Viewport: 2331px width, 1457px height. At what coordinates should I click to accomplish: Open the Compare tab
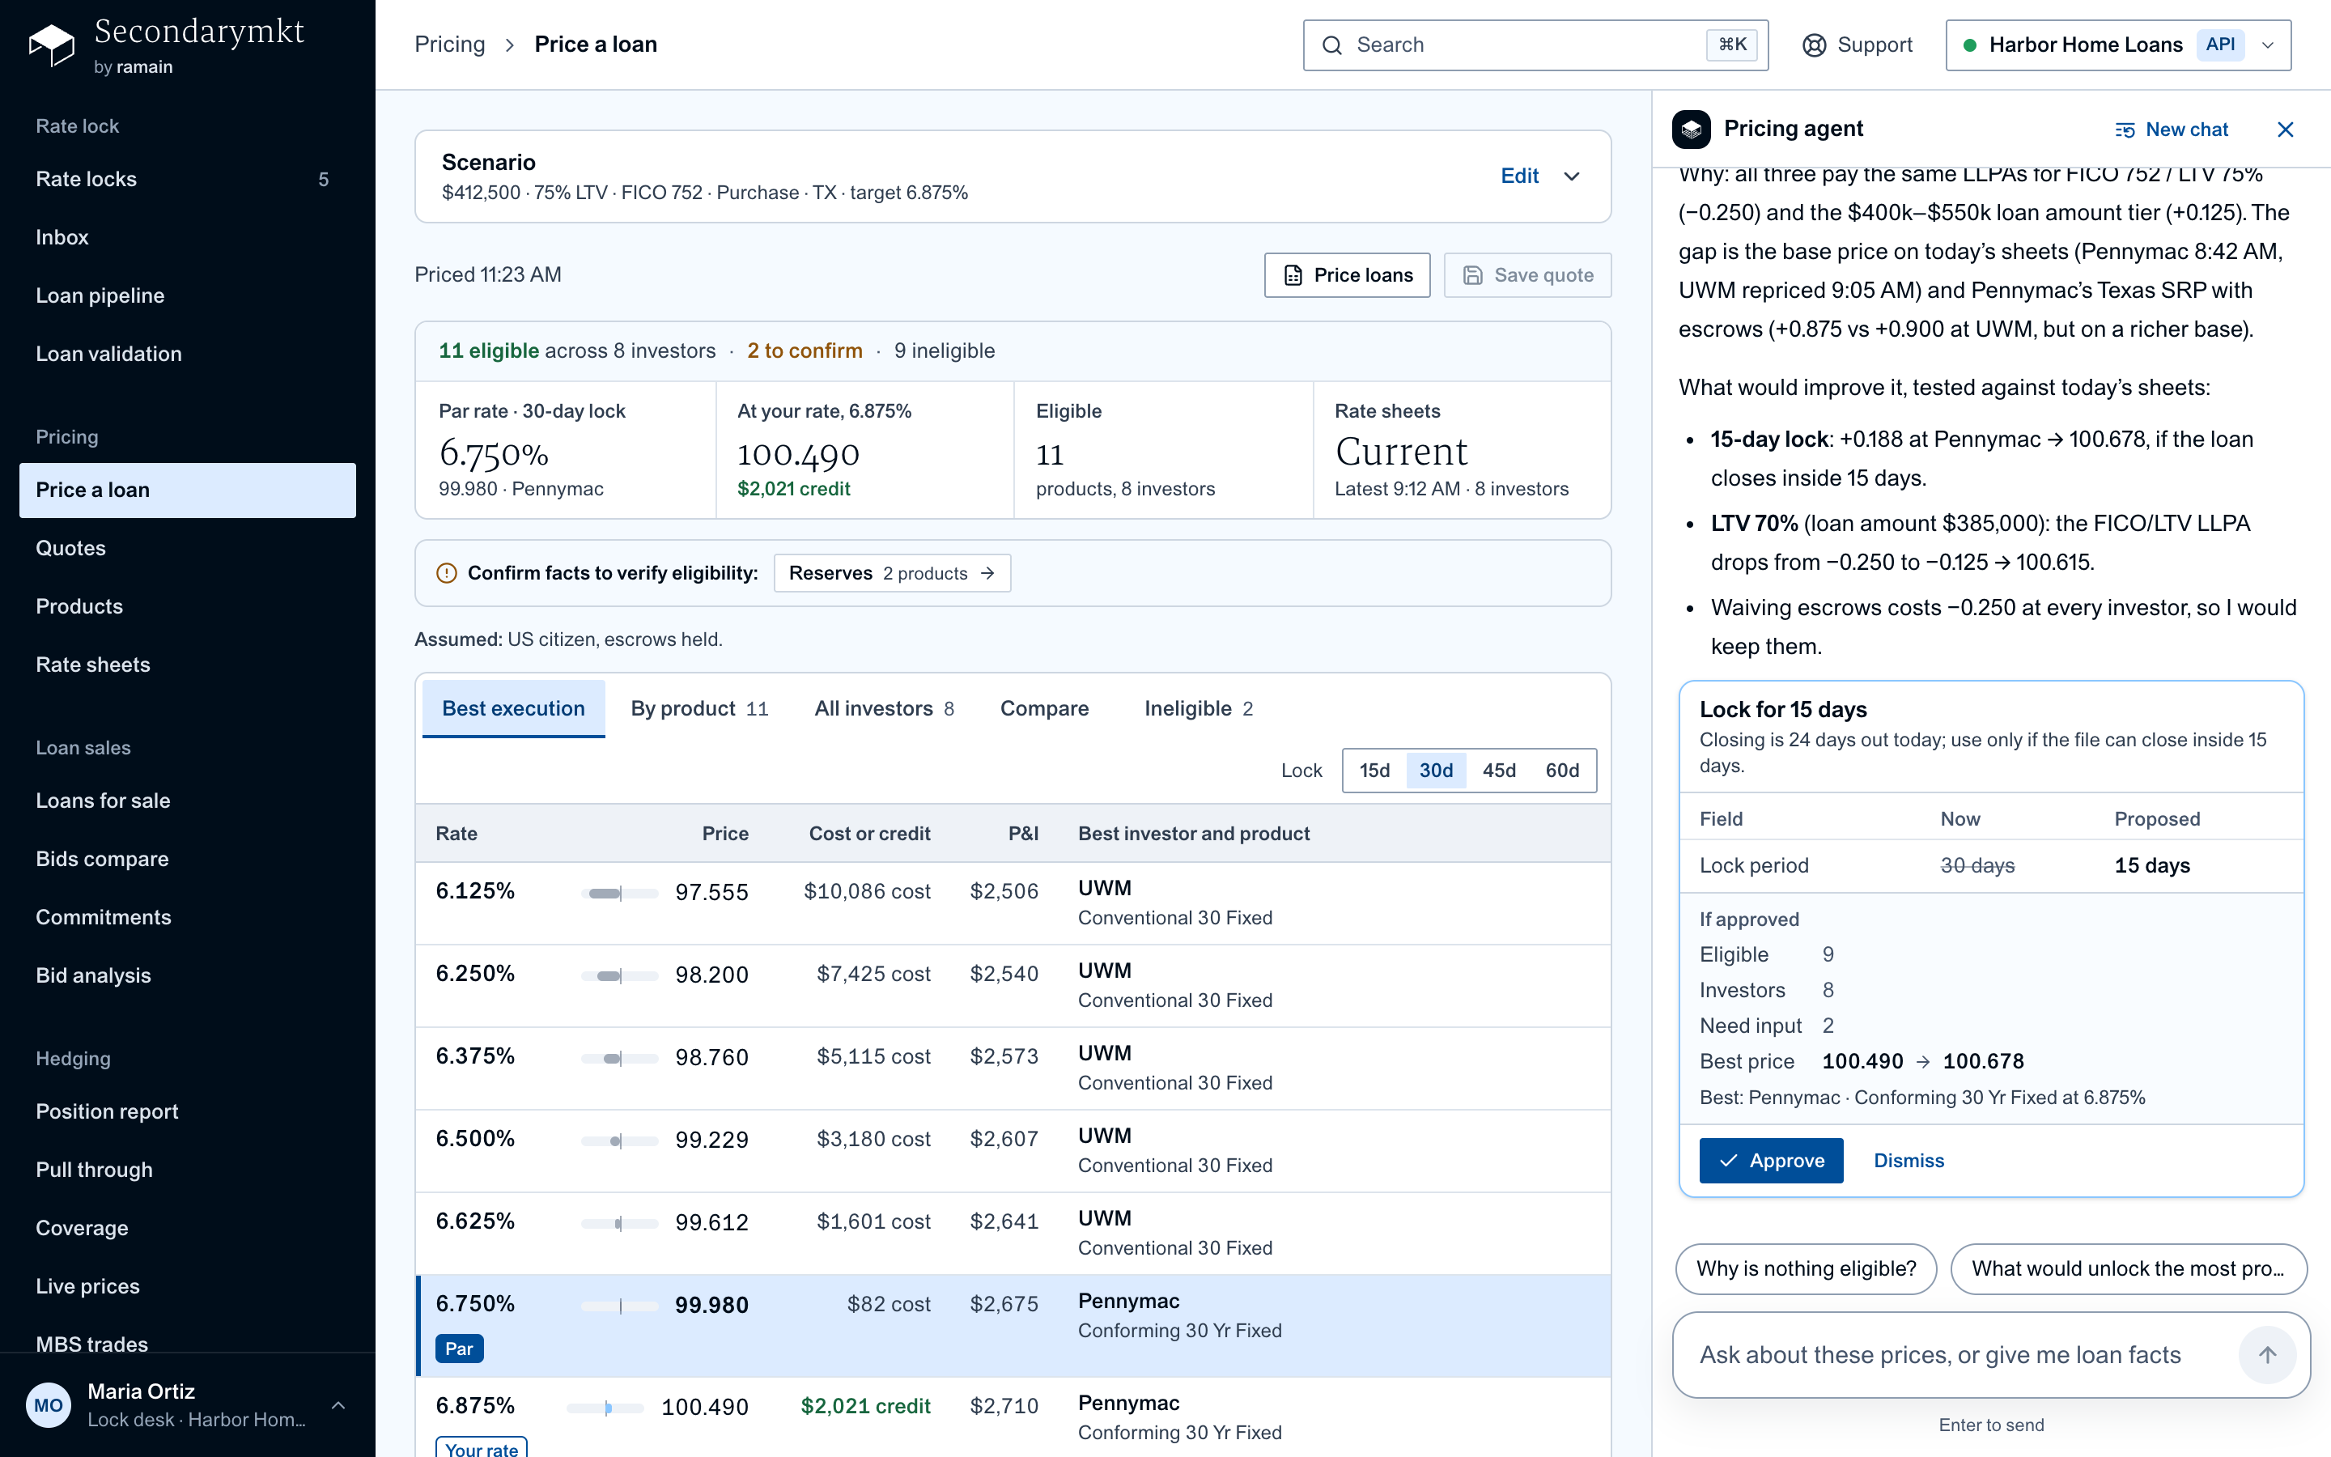[x=1044, y=708]
